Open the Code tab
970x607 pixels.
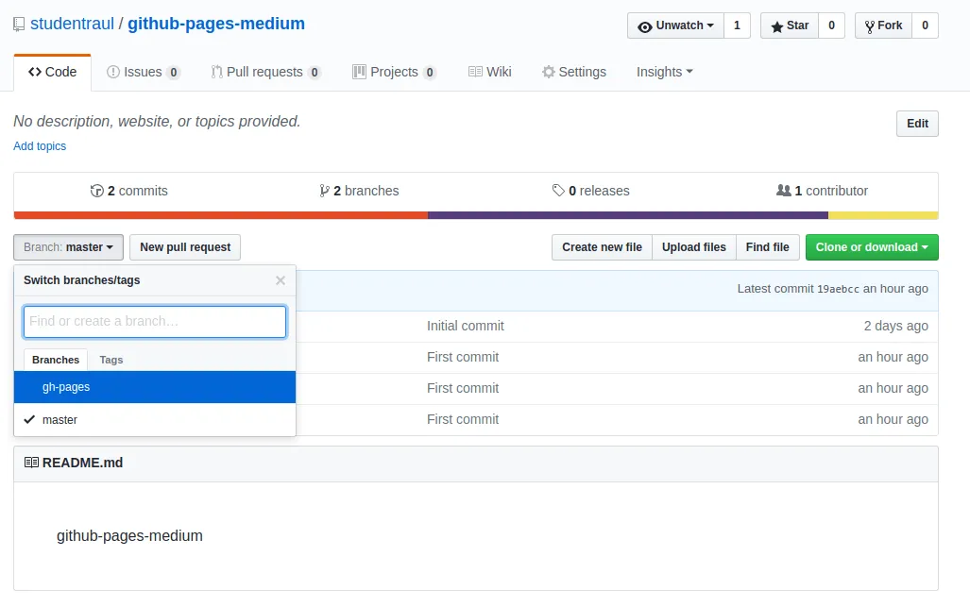click(53, 73)
